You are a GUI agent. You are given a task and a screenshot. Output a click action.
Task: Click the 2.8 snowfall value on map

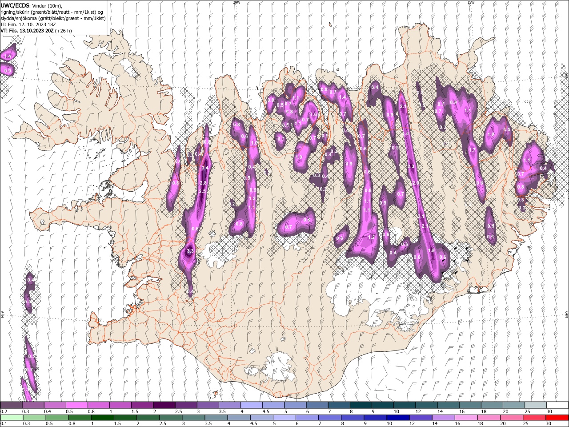coord(203,183)
